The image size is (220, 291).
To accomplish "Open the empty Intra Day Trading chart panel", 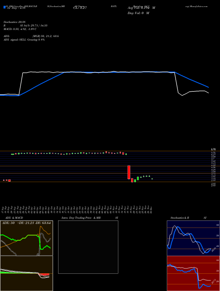I will click(x=88, y=247).
